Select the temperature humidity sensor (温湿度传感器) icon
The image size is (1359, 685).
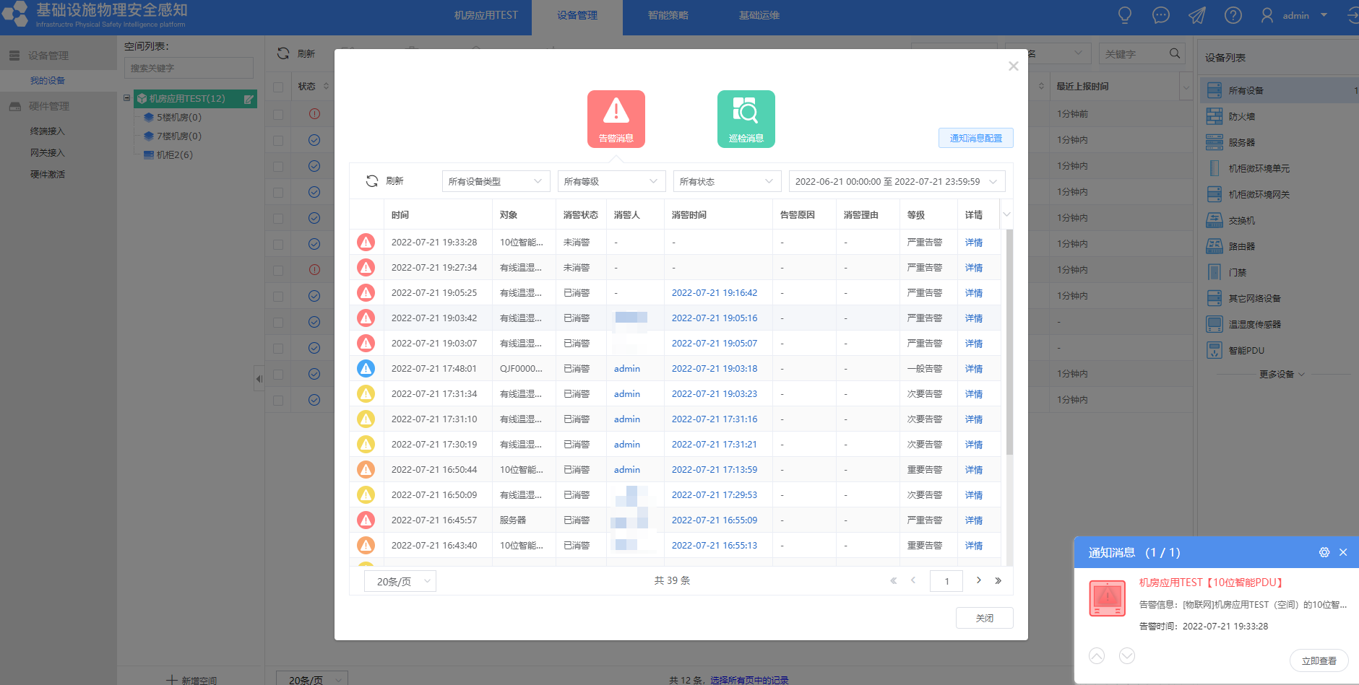[x=1215, y=324]
